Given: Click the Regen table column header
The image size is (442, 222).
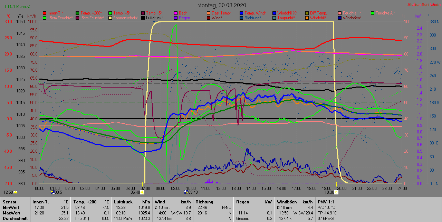Looking at the screenshot, I should (243, 202).
